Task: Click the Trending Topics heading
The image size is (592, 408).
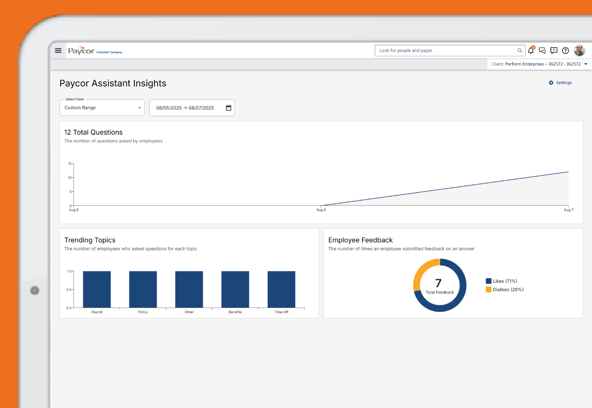Action: [90, 240]
